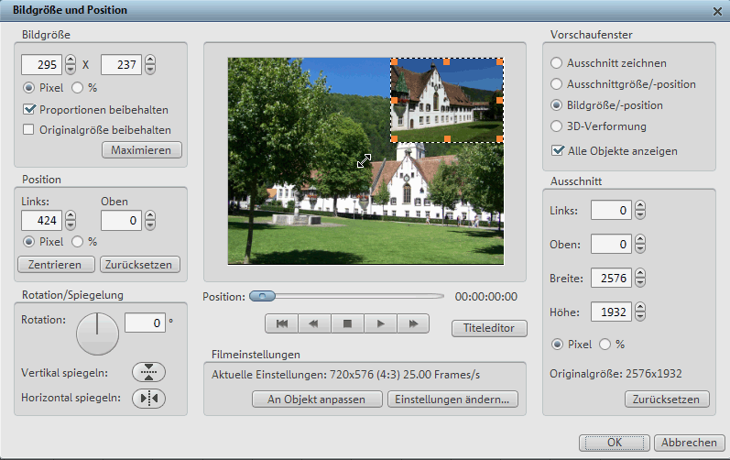Viewport: 730px width, 460px height.
Task: Click image height field showing 237
Action: (x=121, y=64)
